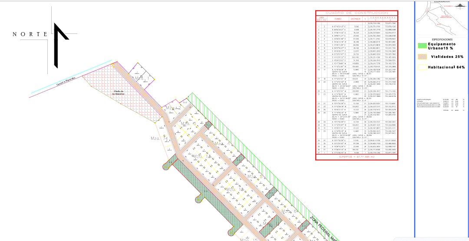Click the 'Mza. 15' block label
469x241 pixels.
pos(249,240)
